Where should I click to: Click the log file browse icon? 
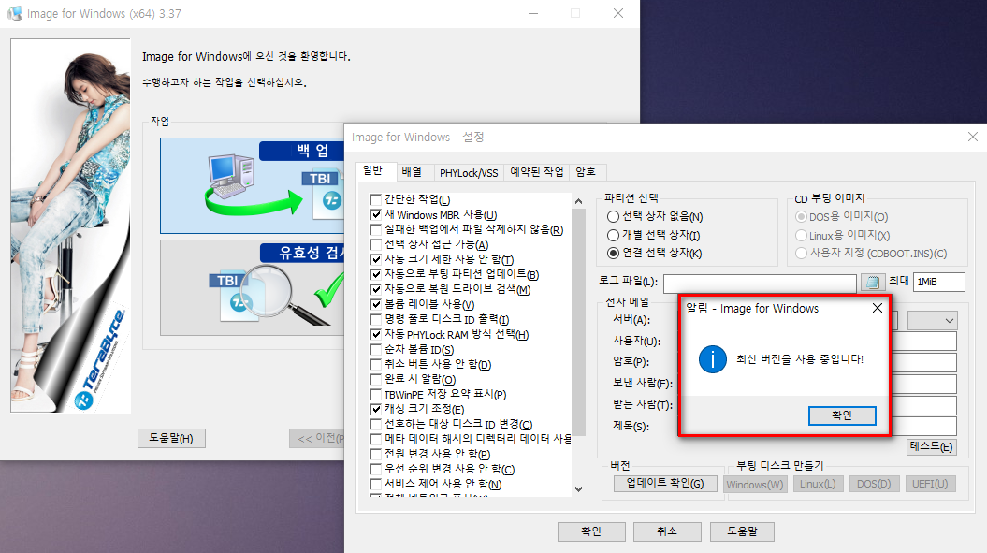click(x=872, y=283)
